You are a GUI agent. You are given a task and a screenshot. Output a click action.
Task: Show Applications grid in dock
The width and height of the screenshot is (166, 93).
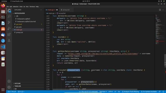click(3, 90)
